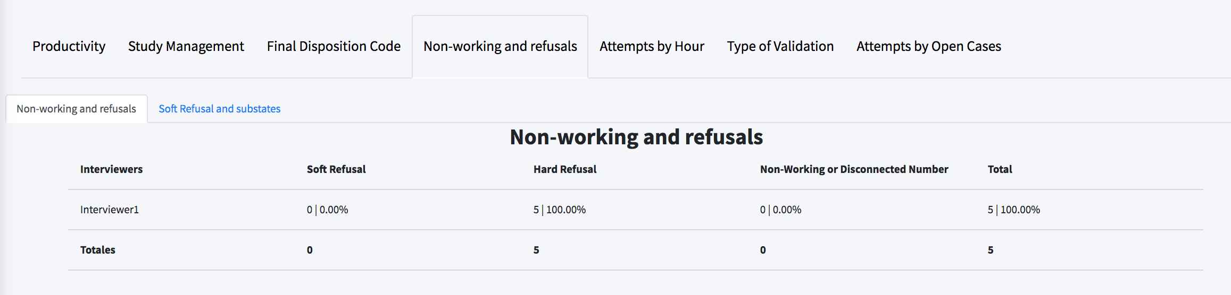The width and height of the screenshot is (1231, 295).
Task: Switch to the Study Management tab
Action: (186, 47)
